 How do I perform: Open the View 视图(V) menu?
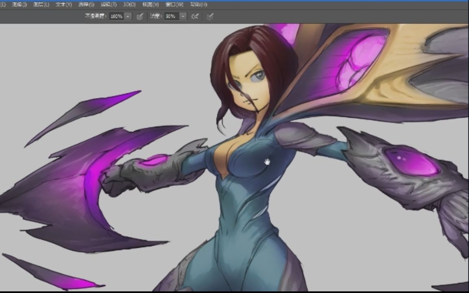(150, 4)
